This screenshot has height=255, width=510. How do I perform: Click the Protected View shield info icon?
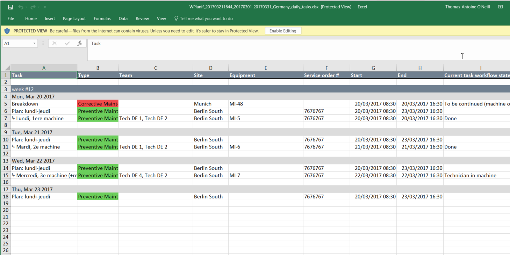[x=7, y=31]
